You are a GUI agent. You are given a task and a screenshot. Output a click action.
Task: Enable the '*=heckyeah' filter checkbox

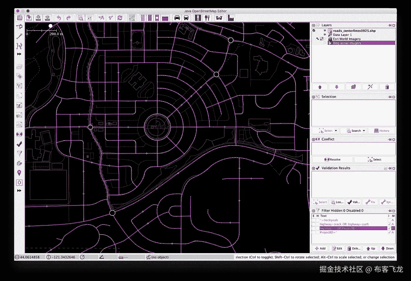click(x=314, y=220)
